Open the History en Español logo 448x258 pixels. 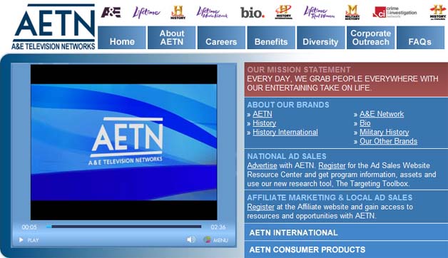click(438, 12)
